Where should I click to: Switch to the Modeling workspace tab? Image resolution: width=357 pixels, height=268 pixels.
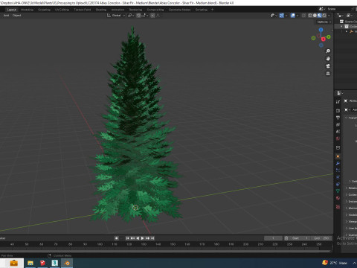(27, 10)
